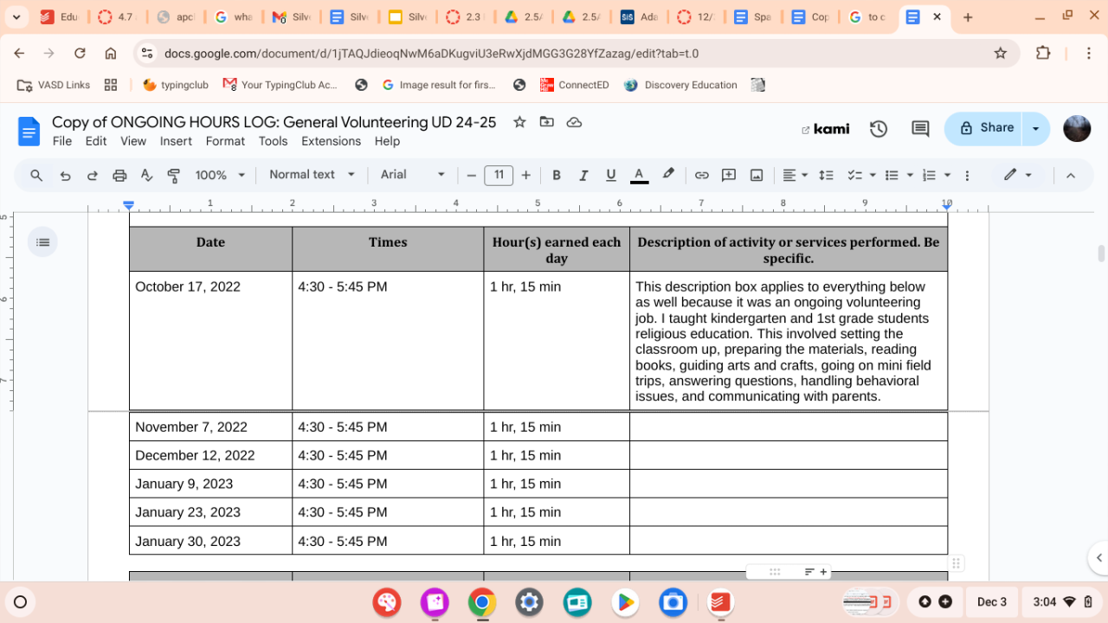Toggle underline formatting
The width and height of the screenshot is (1108, 623).
(x=611, y=175)
